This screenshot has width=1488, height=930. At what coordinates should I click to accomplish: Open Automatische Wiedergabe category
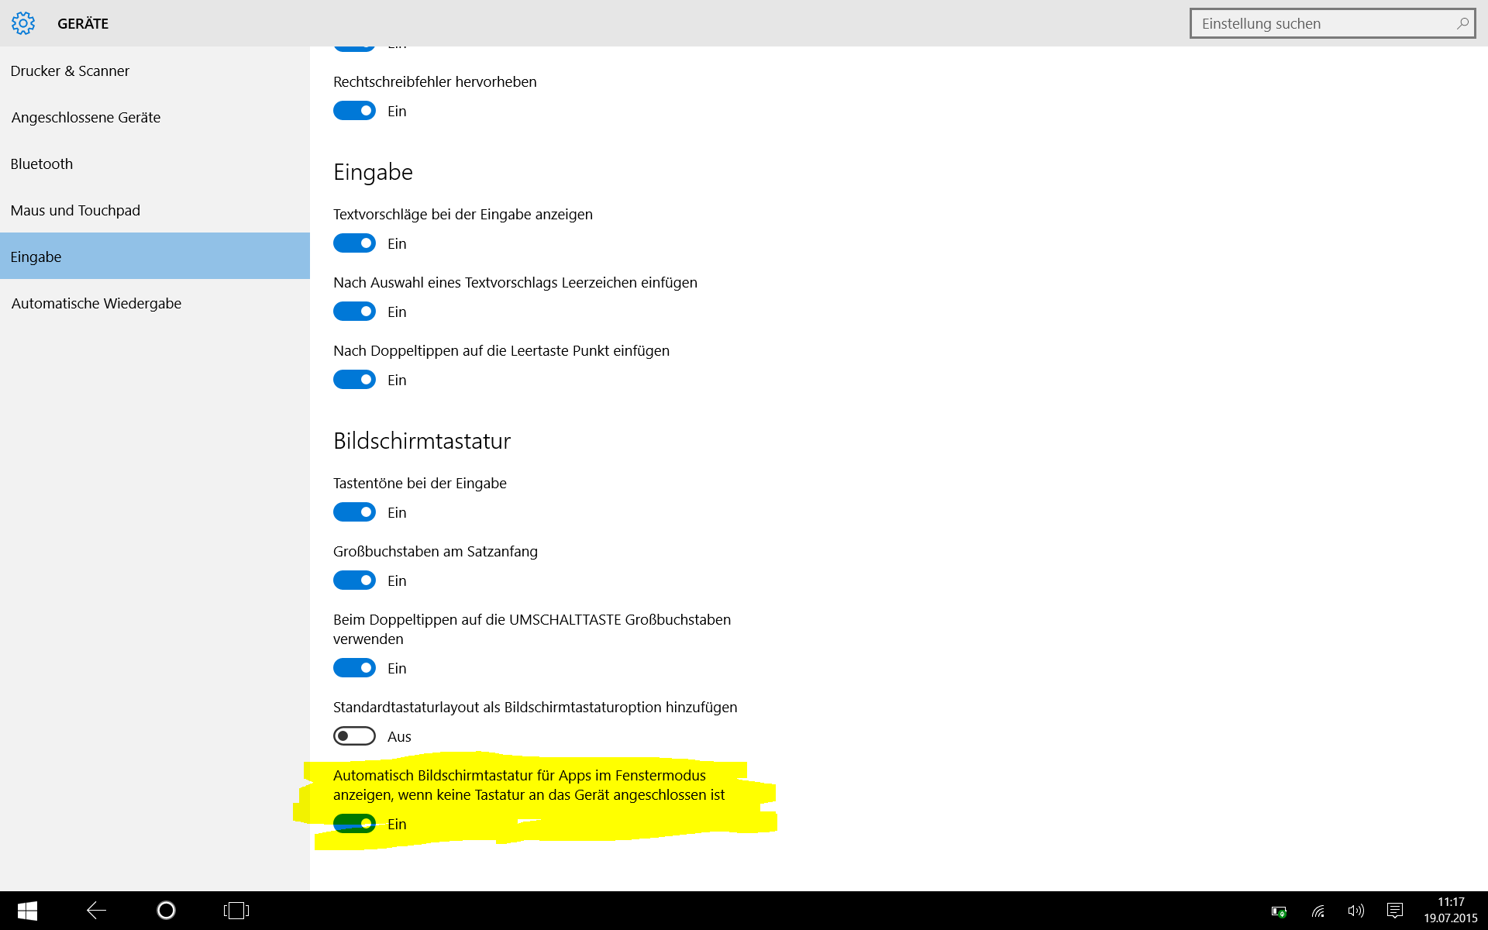[x=96, y=303]
